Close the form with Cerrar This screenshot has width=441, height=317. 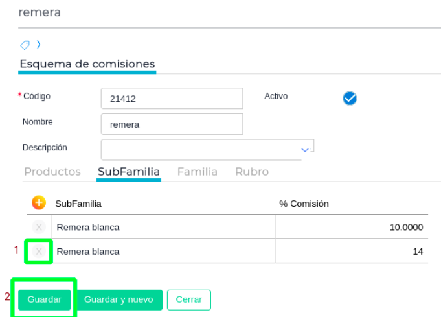[189, 299]
